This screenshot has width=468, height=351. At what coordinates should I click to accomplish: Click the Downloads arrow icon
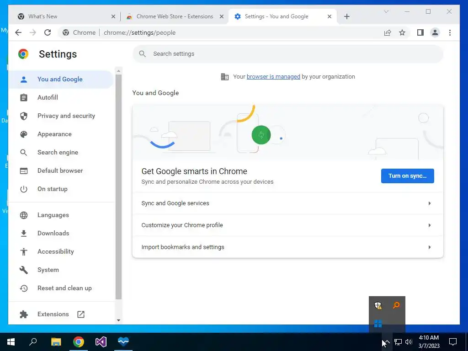(x=24, y=233)
